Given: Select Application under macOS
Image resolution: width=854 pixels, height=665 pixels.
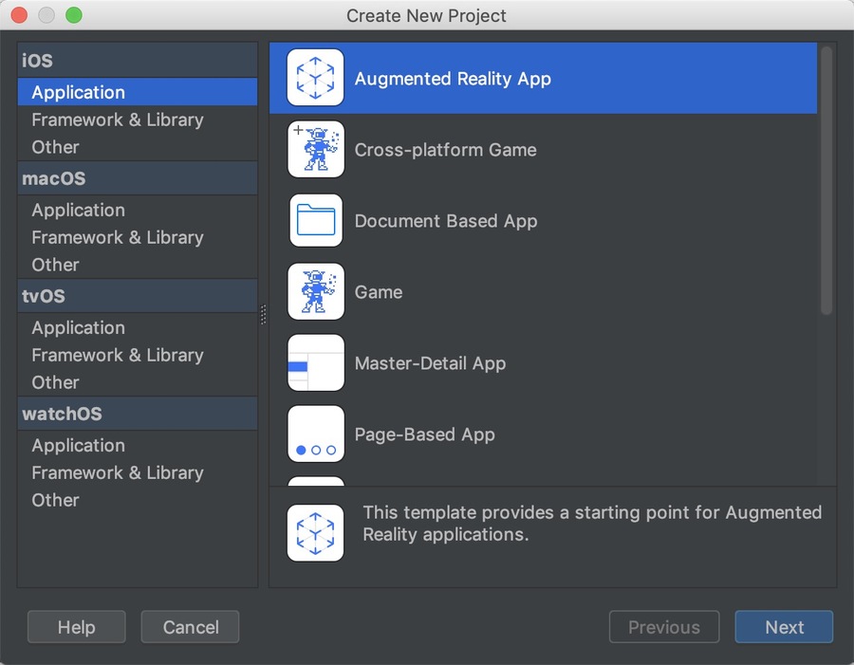Looking at the screenshot, I should (138, 211).
